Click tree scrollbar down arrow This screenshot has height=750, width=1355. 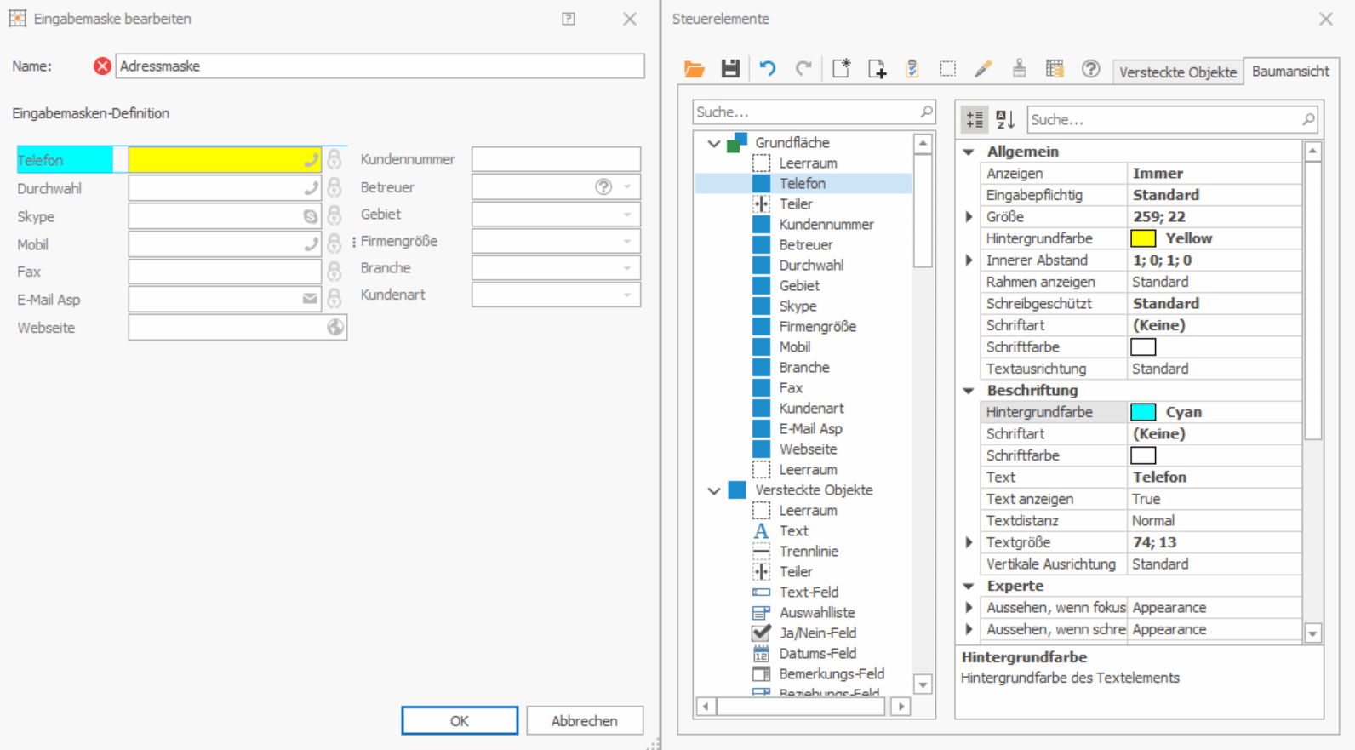923,684
